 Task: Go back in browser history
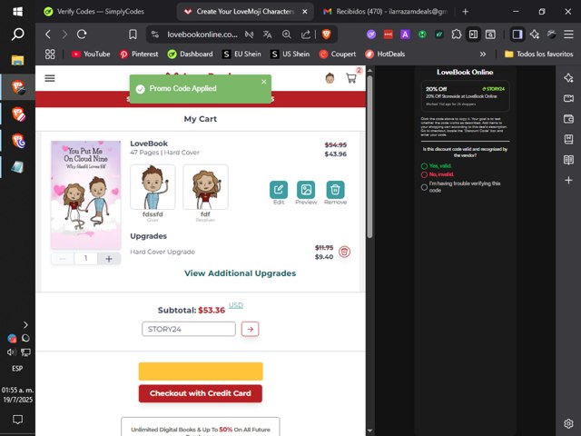pos(48,35)
